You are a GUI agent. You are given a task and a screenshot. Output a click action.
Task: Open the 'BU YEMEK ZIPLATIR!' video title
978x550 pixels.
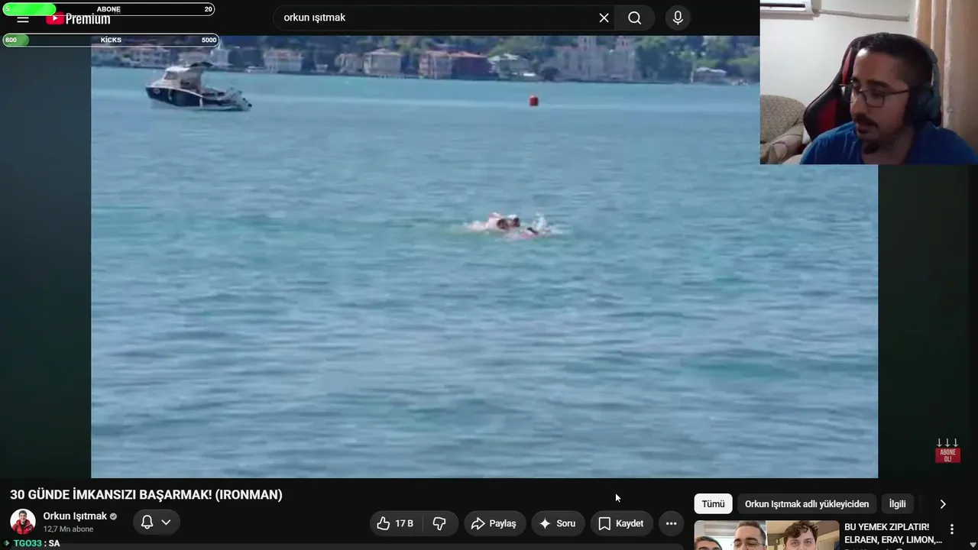coord(893,533)
